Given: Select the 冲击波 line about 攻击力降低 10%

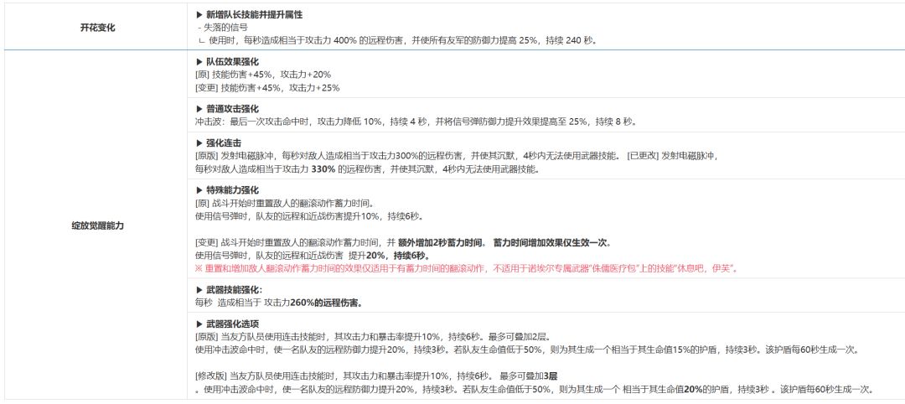Looking at the screenshot, I should point(416,122).
